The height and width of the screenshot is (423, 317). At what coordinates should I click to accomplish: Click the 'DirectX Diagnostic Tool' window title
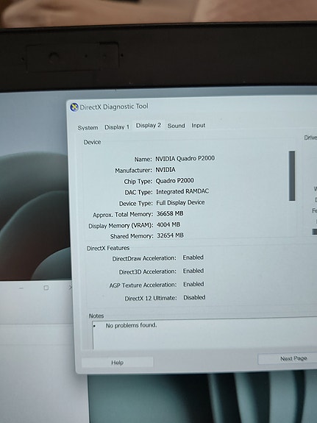point(114,107)
